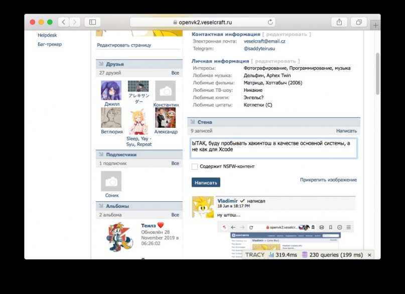The height and width of the screenshot is (294, 405).
Task: Toggle the Safari sidebar button
Action: point(92,22)
